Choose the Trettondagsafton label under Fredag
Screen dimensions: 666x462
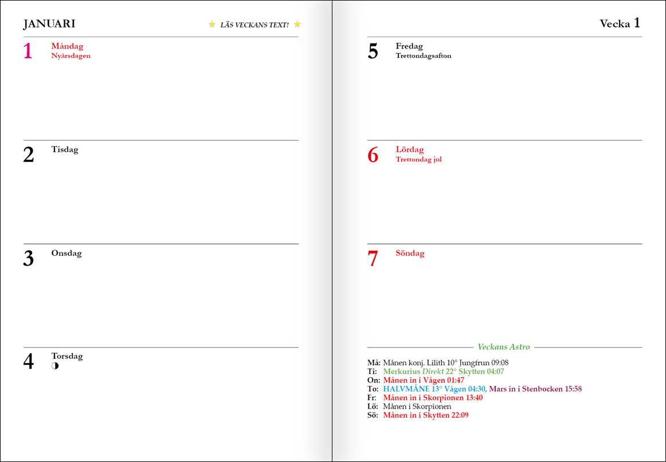423,56
